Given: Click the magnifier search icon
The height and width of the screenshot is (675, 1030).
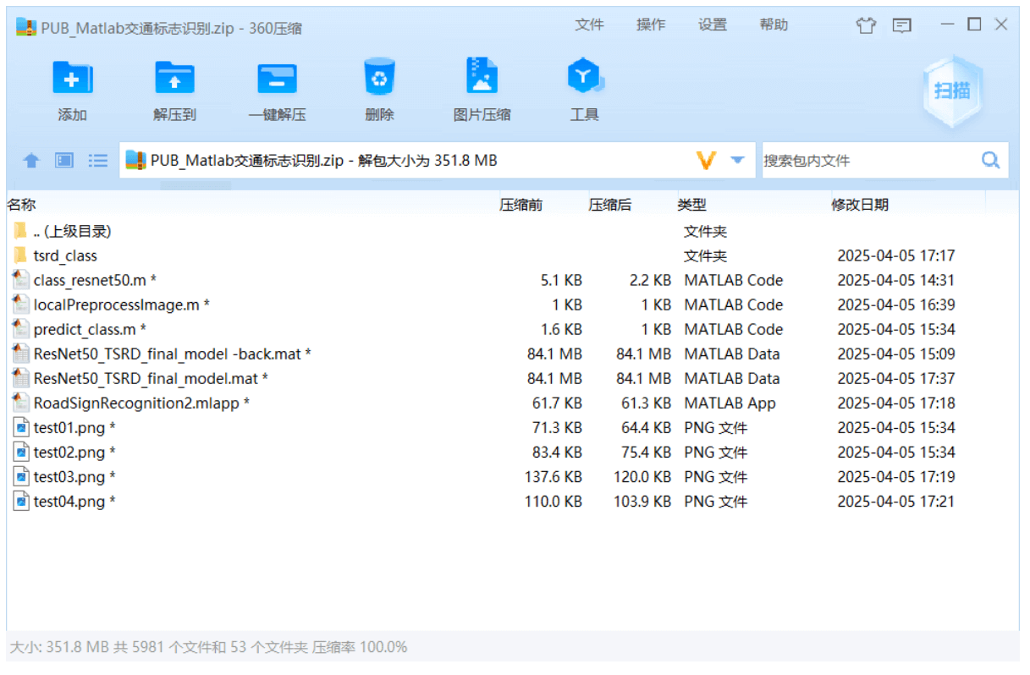Looking at the screenshot, I should [990, 160].
